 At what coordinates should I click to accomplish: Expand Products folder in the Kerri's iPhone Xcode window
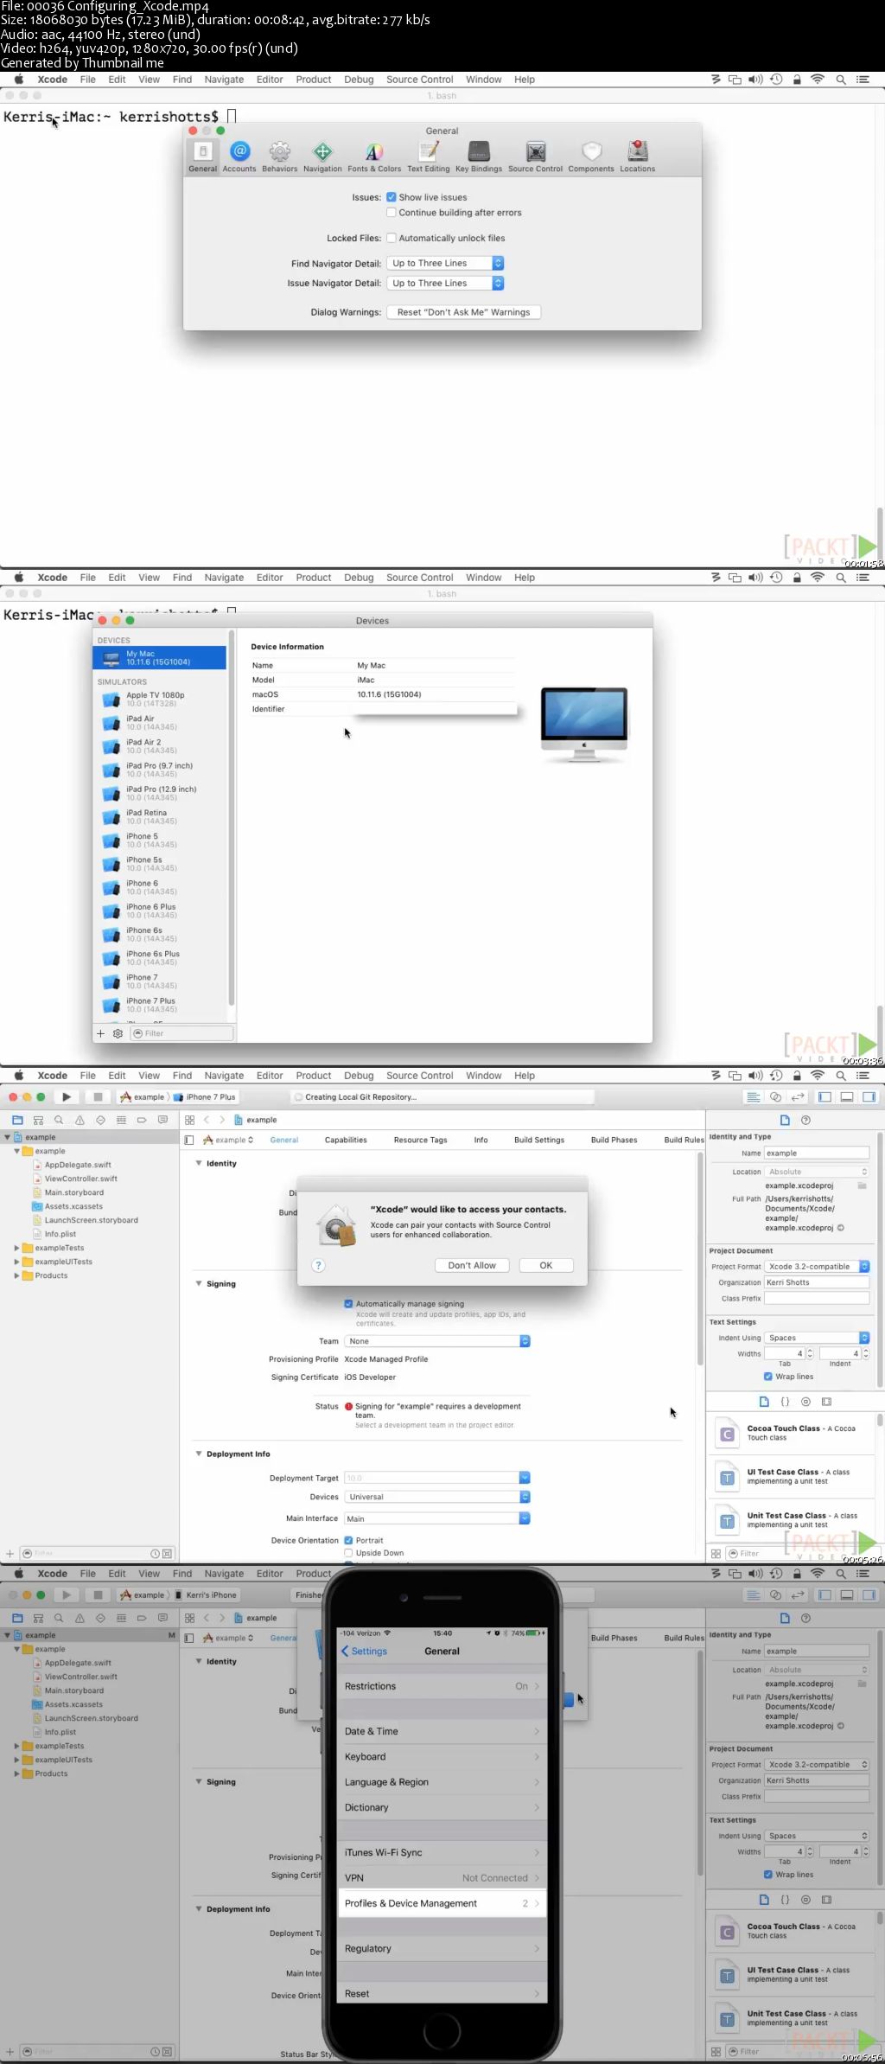click(16, 1773)
